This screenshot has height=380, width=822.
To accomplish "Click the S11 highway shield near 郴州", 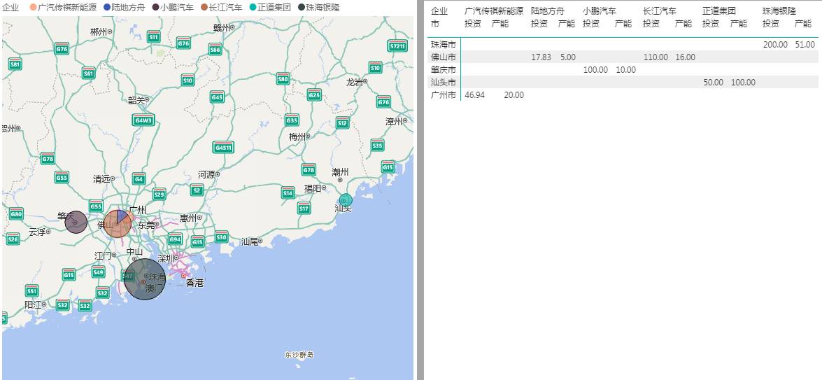I will [x=154, y=36].
